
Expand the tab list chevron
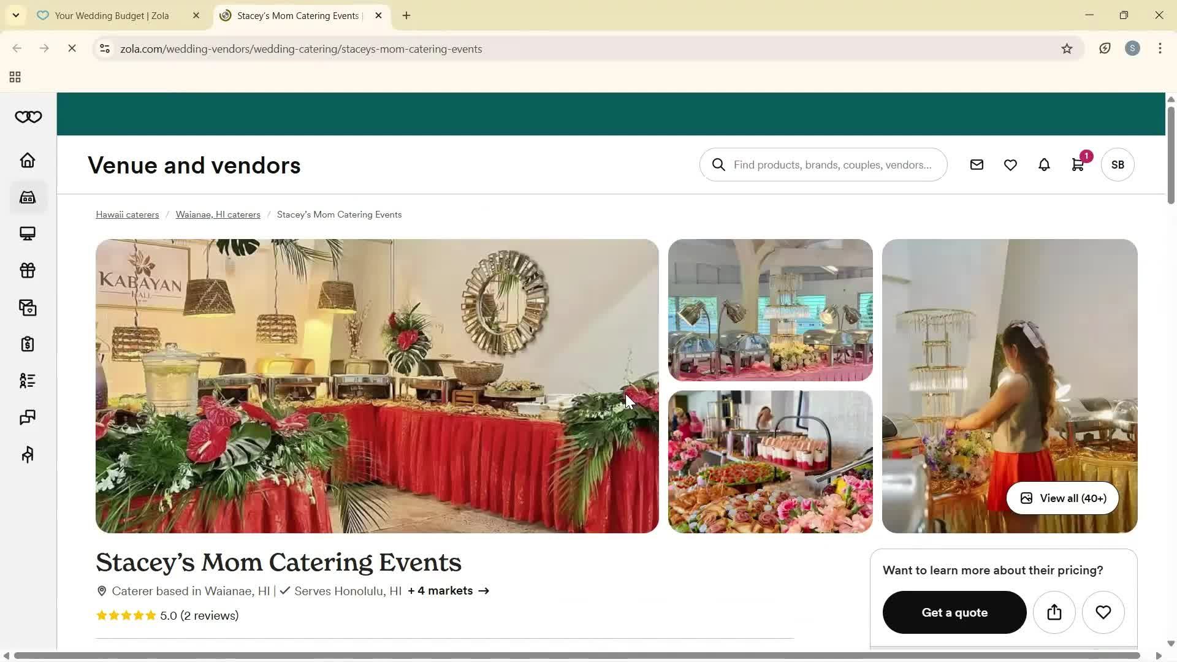click(16, 15)
